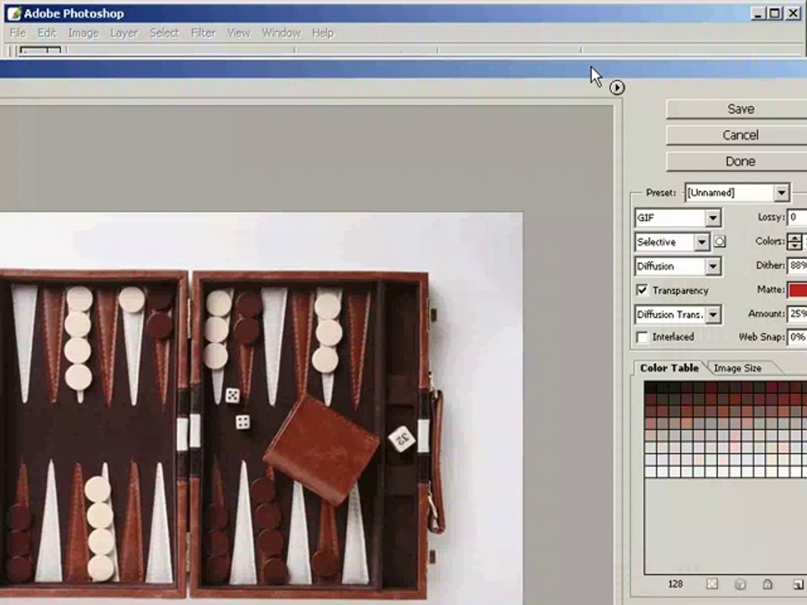The height and width of the screenshot is (605, 807).
Task: Click the Web Snap percentage field
Action: click(797, 338)
